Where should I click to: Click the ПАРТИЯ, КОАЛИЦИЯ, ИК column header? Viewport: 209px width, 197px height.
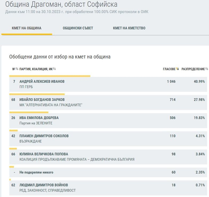tap(36, 69)
